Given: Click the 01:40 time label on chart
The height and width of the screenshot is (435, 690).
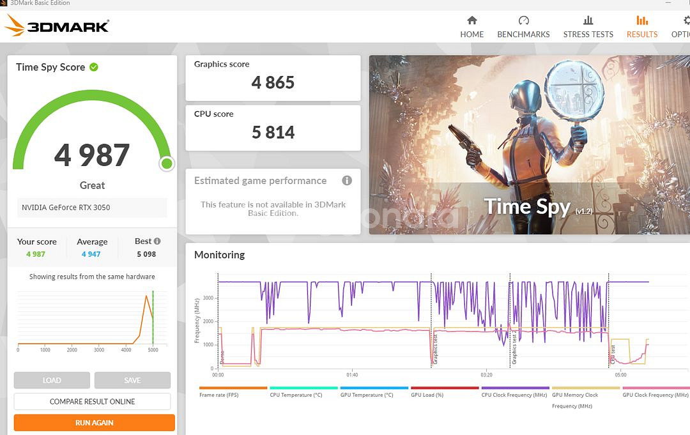Looking at the screenshot, I should (352, 375).
